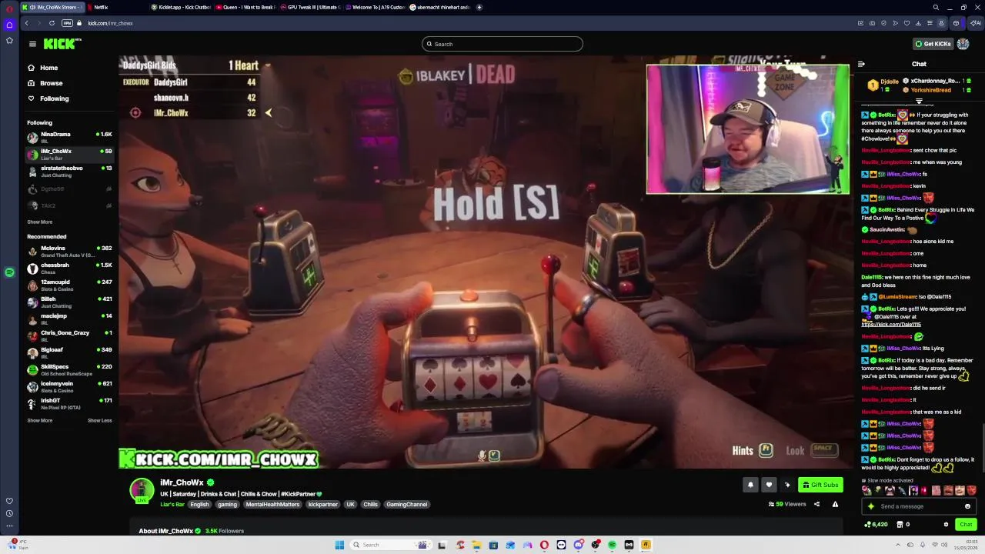The width and height of the screenshot is (985, 554).
Task: Expand Show More under Following
Action: (40, 222)
